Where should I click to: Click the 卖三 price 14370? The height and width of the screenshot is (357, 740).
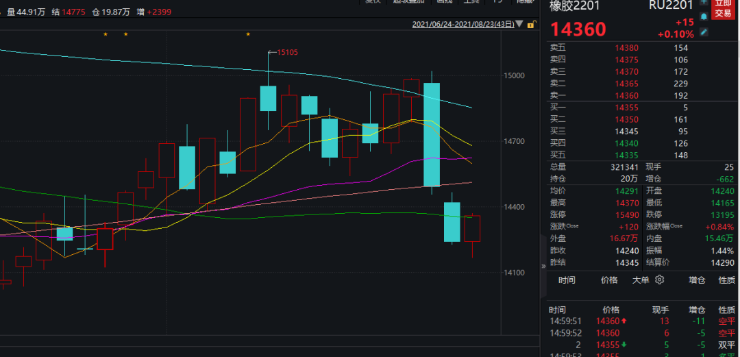(x=627, y=72)
